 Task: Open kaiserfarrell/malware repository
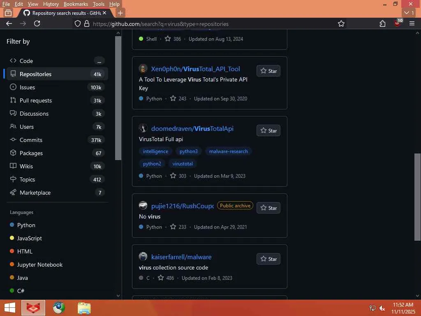[x=181, y=257]
